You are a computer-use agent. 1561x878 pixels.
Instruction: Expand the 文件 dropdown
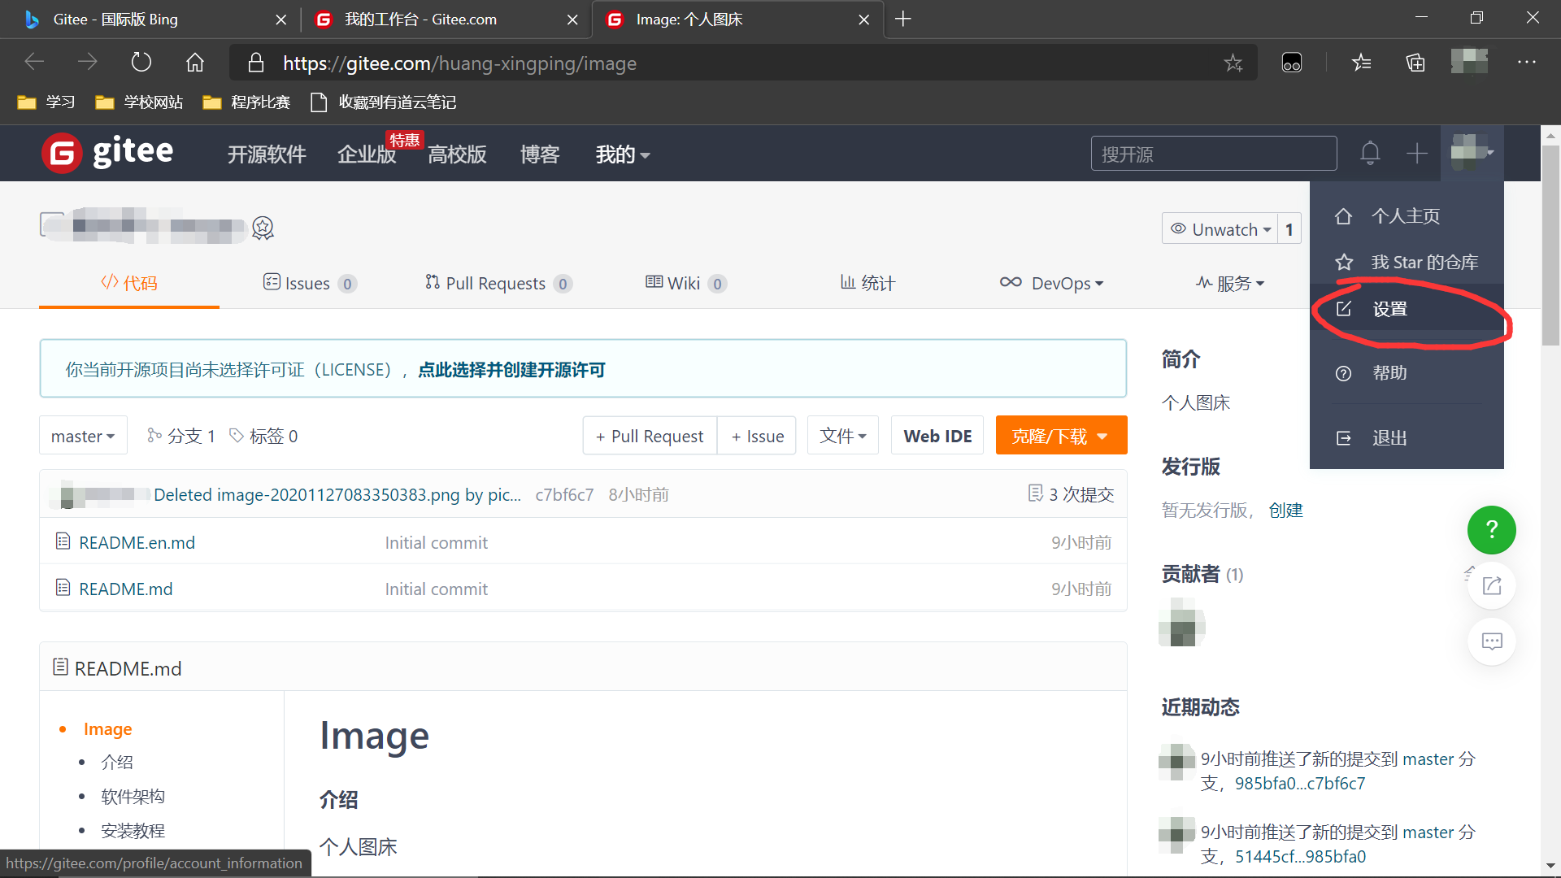point(842,436)
